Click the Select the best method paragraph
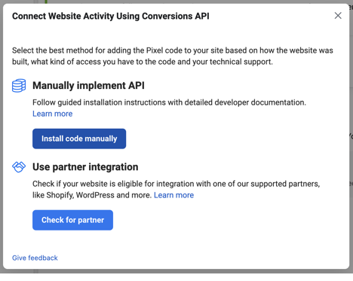 click(173, 56)
